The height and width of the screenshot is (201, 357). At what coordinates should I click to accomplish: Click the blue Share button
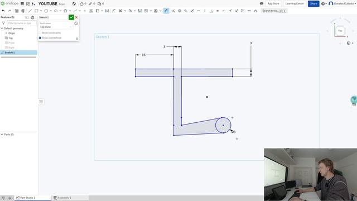(313, 4)
